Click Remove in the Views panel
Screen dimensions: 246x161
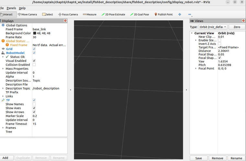(218, 158)
